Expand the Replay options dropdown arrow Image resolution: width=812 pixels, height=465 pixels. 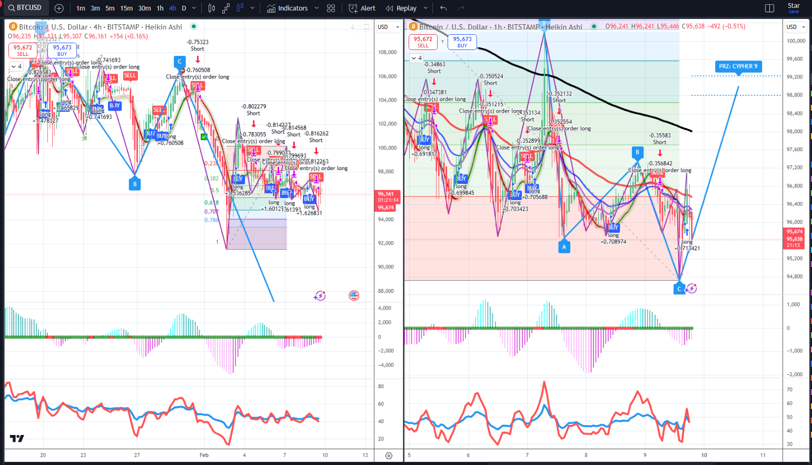(425, 8)
